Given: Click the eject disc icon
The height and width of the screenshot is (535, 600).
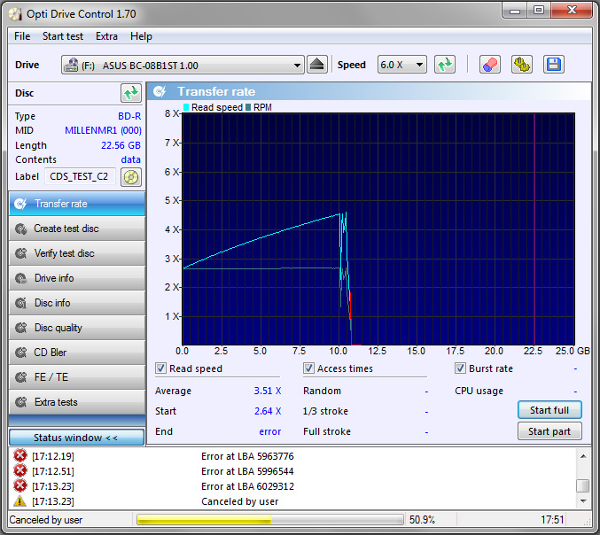Looking at the screenshot, I should point(317,65).
